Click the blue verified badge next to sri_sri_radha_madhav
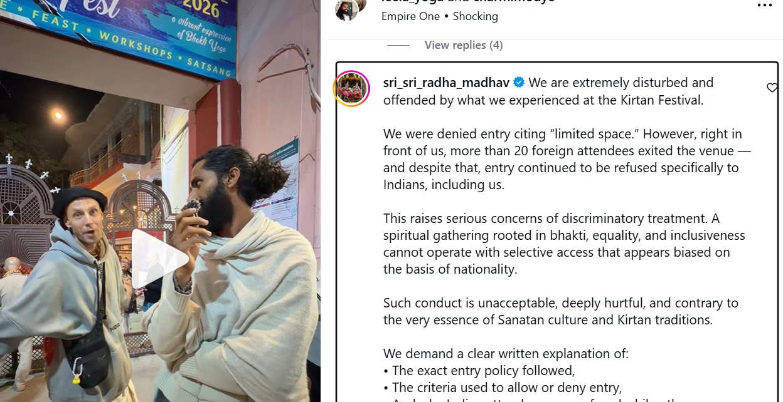 519,82
